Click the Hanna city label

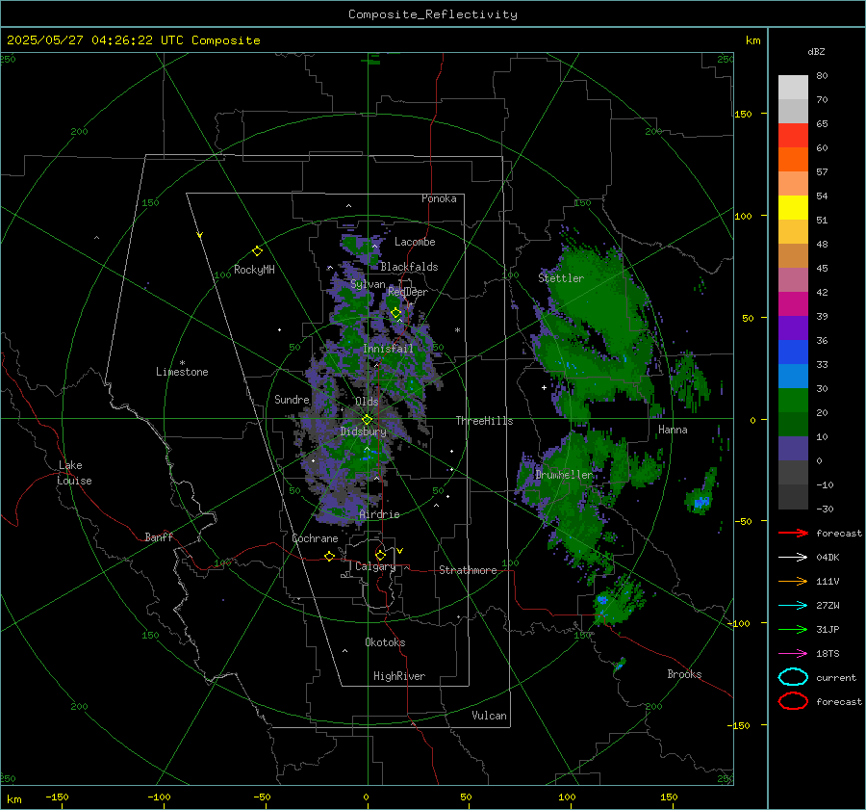tap(673, 430)
